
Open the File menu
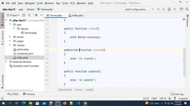(8, 3)
